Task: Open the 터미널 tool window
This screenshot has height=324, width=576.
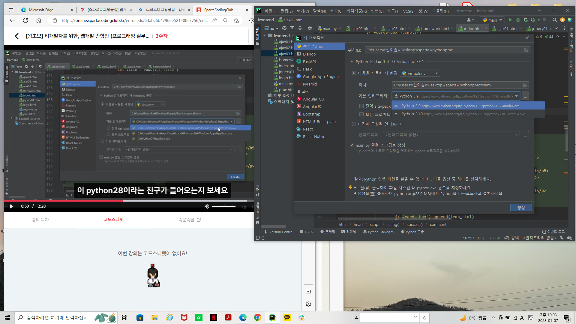Action: pyautogui.click(x=349, y=232)
